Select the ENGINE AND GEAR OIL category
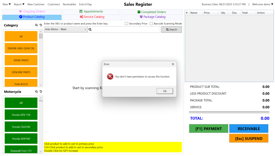 click(x=21, y=48)
